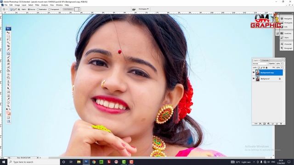Open the Opacity slider arrow

click(x=282, y=64)
